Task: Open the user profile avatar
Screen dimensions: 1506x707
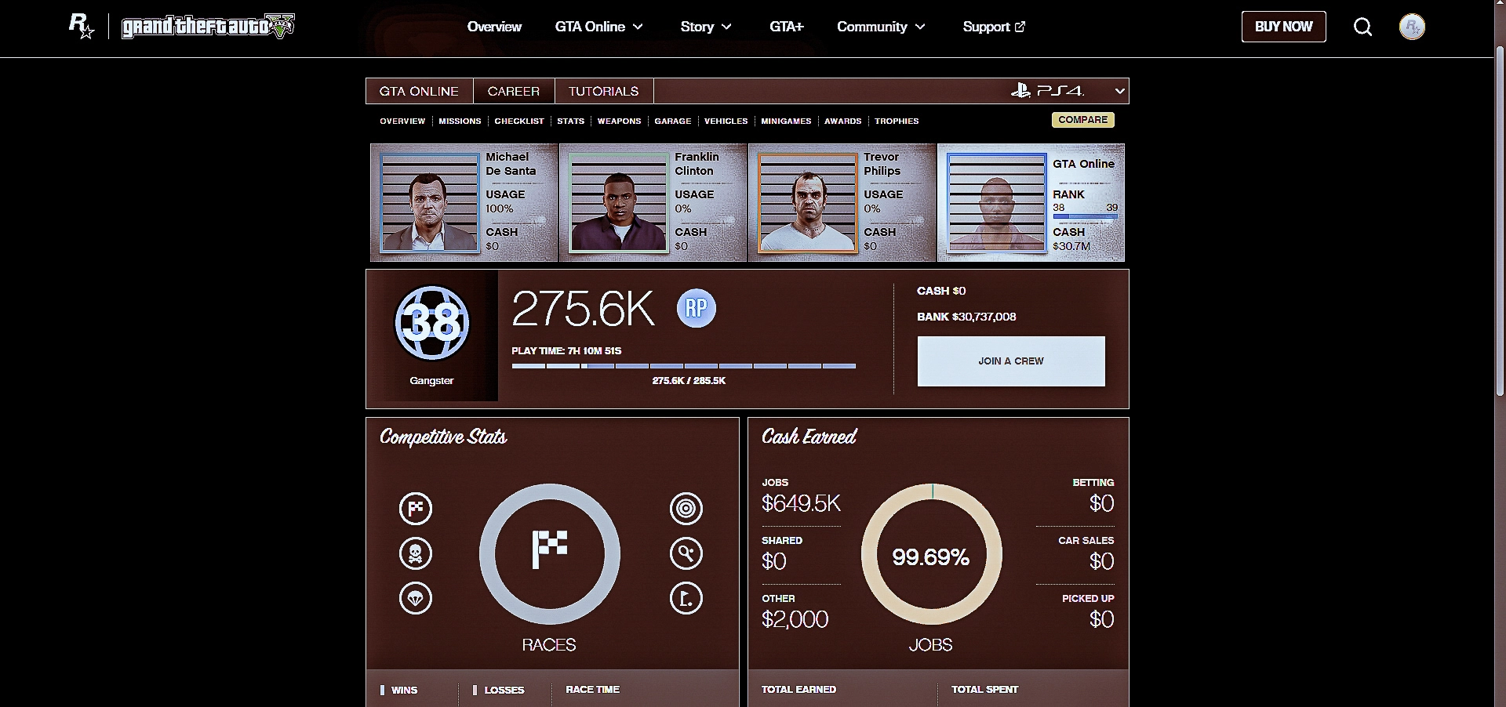Action: (1412, 27)
